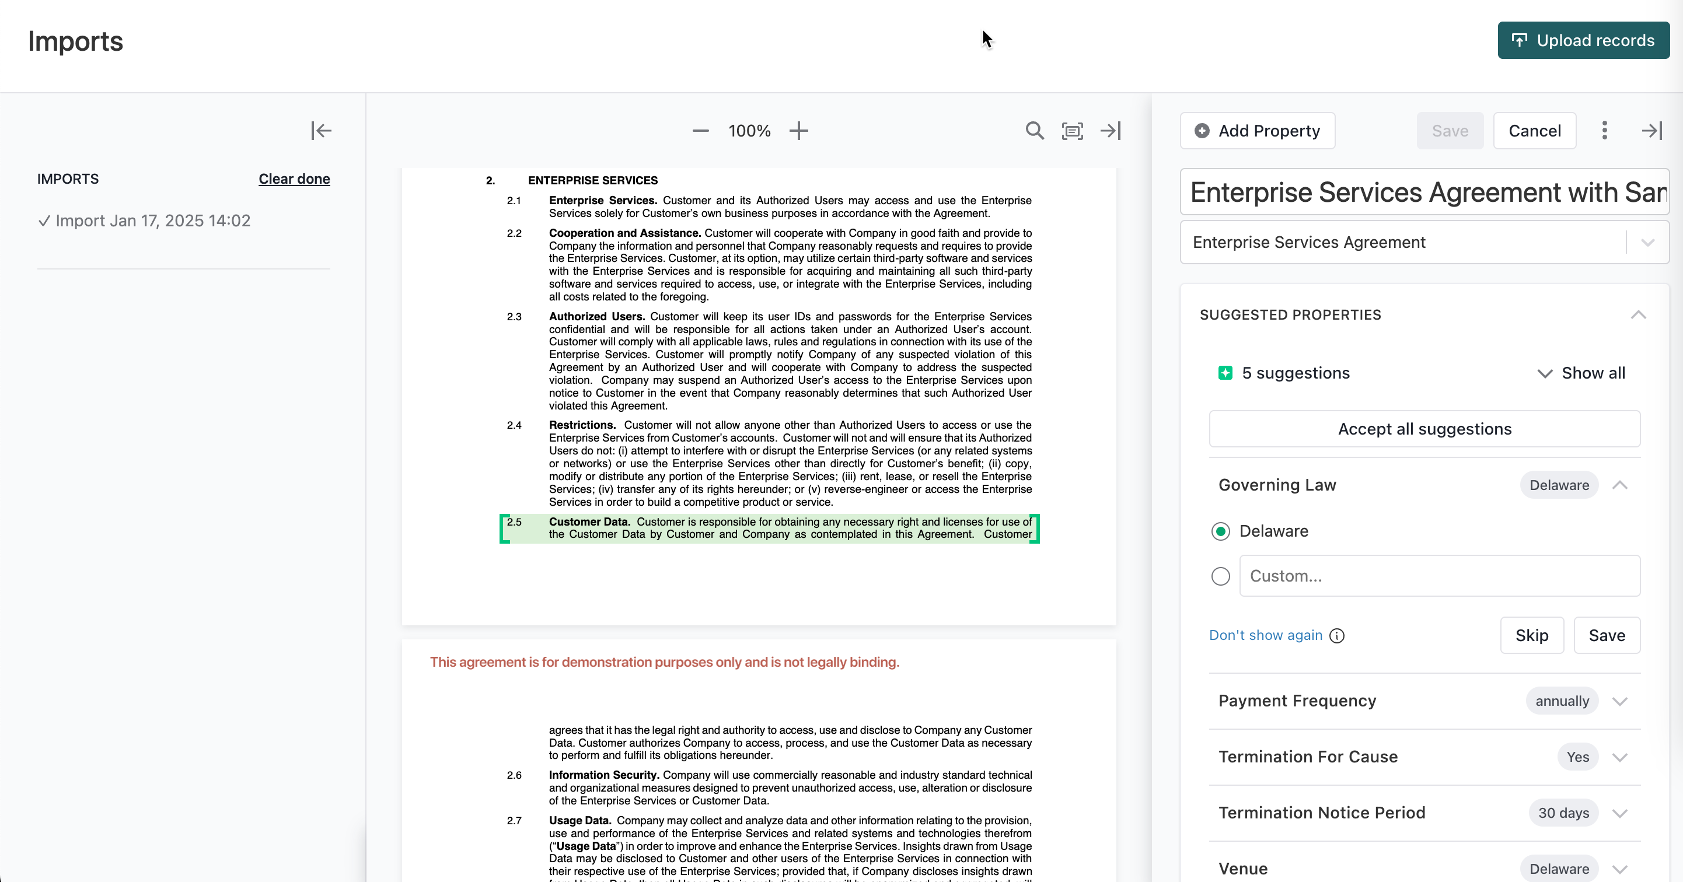Click the Delaware value badge for Governing Law
The image size is (1683, 882).
point(1559,485)
